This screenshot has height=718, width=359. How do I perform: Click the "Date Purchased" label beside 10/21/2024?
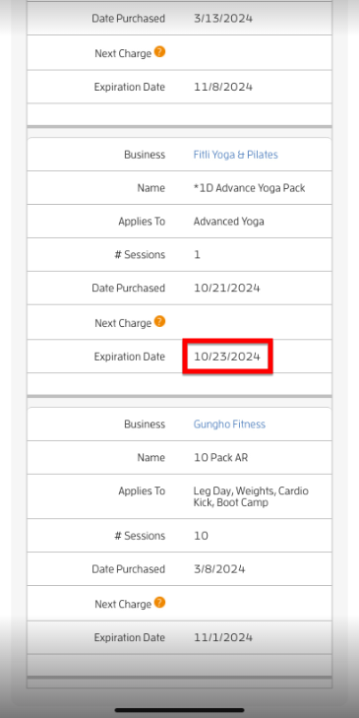click(x=129, y=288)
